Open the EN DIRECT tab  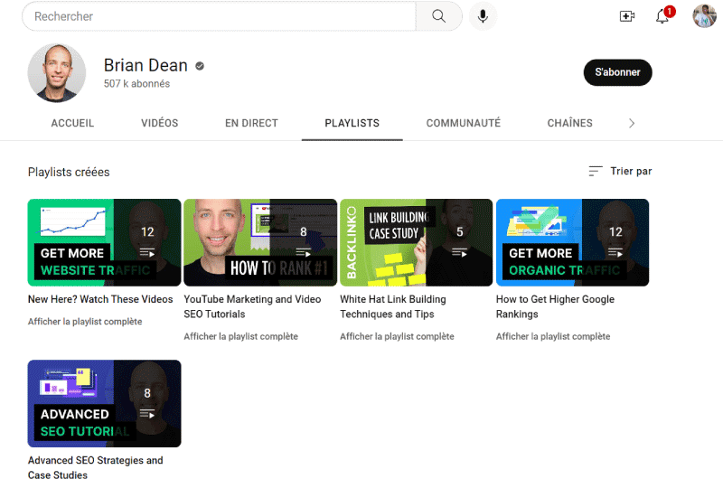click(251, 123)
